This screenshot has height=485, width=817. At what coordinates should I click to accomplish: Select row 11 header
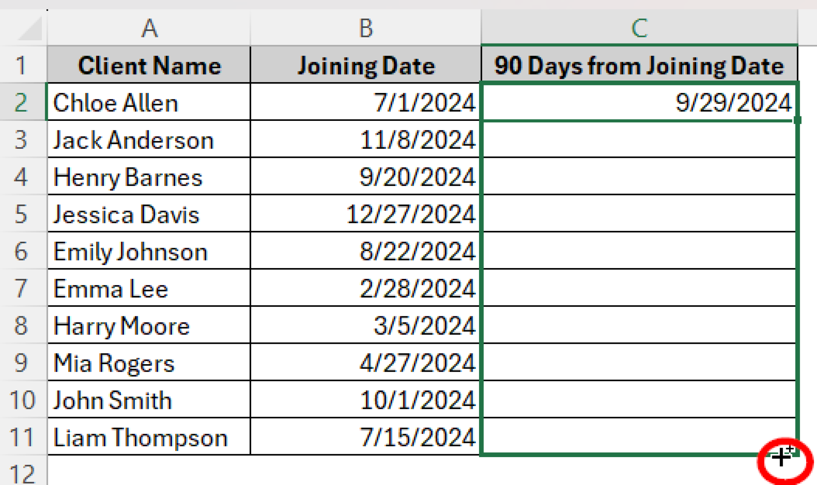(x=22, y=437)
